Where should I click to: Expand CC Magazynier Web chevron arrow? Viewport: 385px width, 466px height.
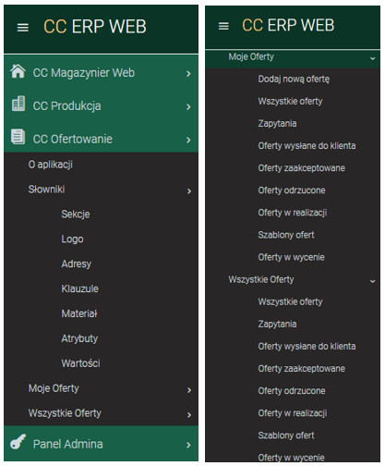coord(188,74)
